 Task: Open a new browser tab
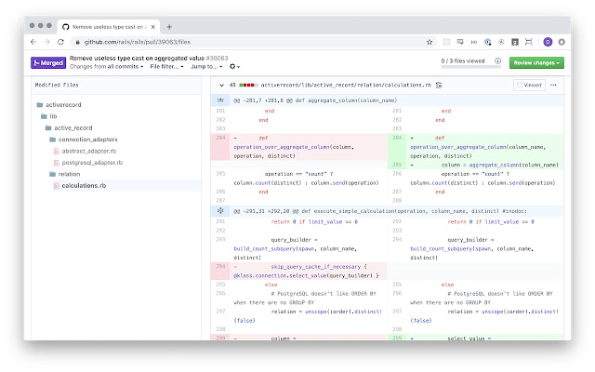(x=168, y=26)
